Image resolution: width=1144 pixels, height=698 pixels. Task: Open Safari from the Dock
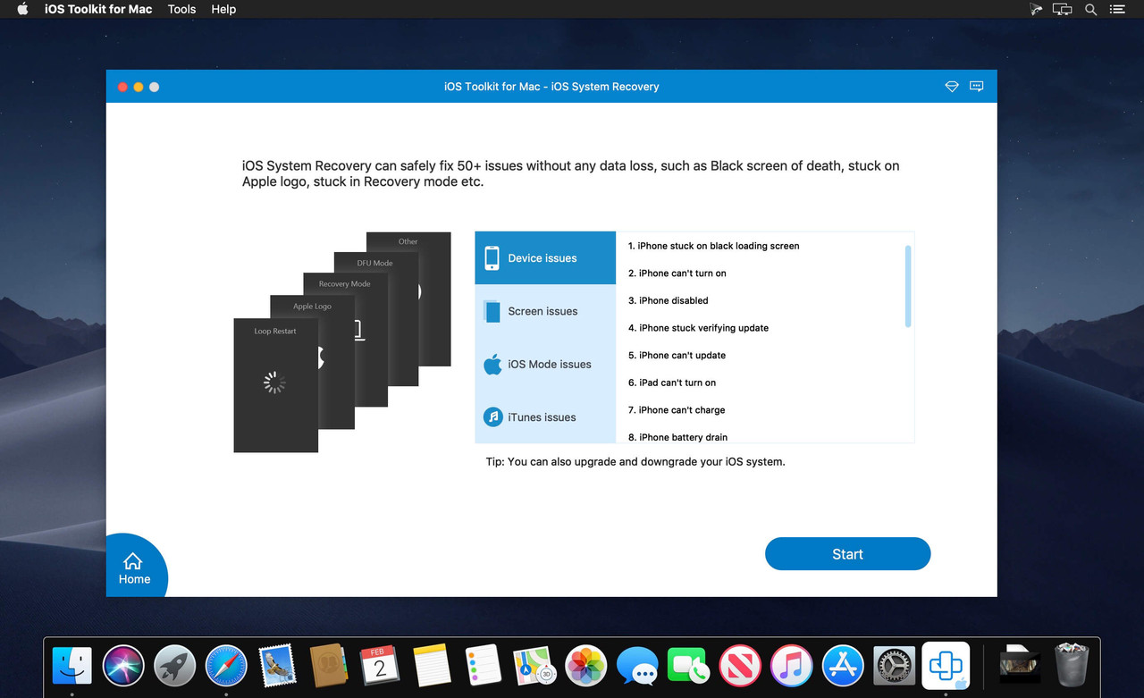pyautogui.click(x=225, y=665)
